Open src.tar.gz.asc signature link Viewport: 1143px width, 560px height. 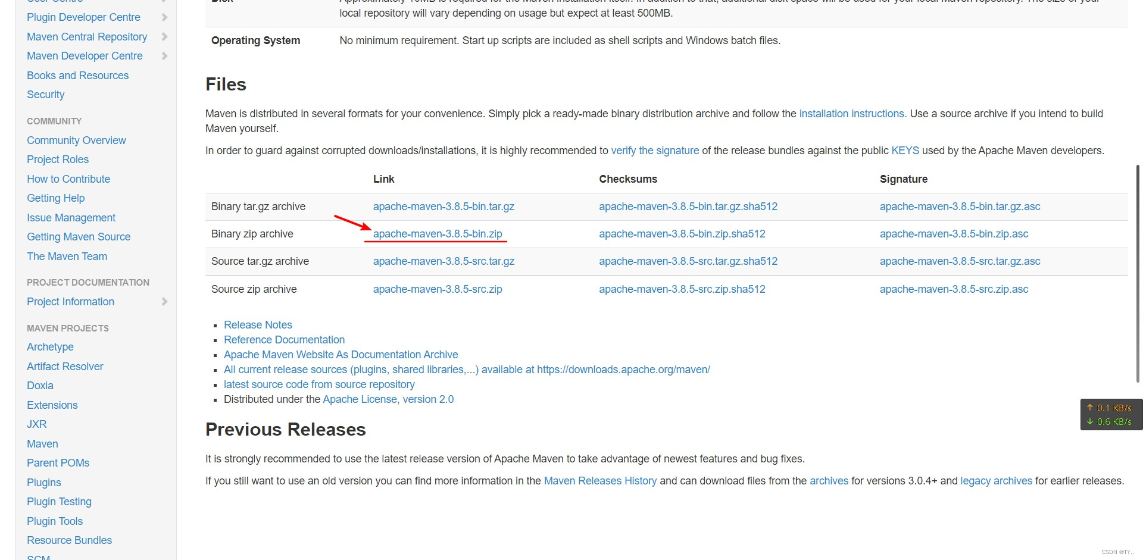(x=960, y=261)
